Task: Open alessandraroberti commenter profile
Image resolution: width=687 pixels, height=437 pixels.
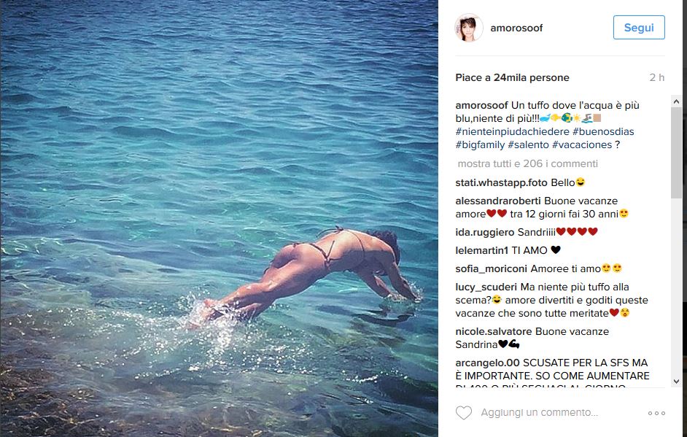Action: coord(497,201)
